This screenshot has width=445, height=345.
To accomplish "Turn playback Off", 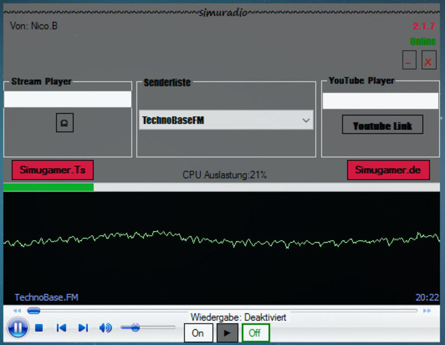I will (x=255, y=333).
